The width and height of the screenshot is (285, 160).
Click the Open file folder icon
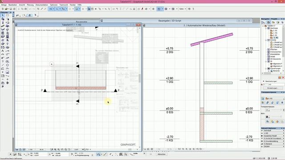pos(6,9)
